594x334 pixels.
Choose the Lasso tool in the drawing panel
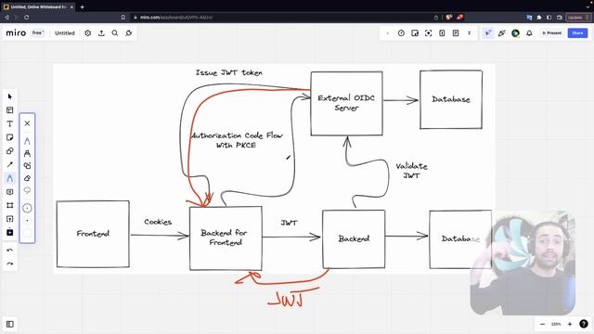click(x=27, y=190)
